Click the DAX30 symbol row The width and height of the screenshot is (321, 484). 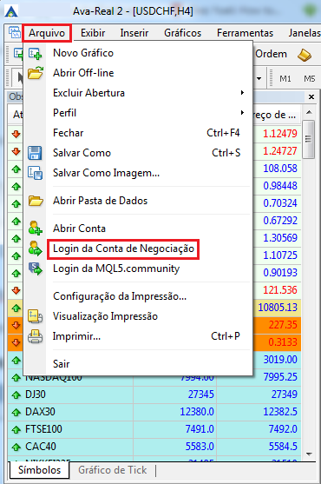pyautogui.click(x=154, y=412)
